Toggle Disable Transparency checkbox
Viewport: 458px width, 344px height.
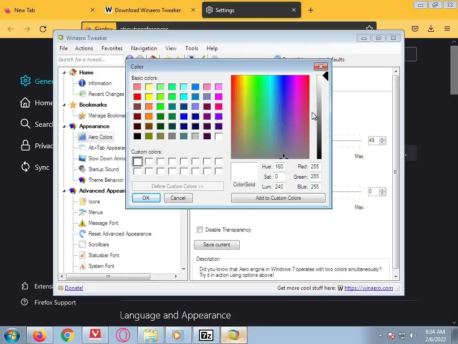(x=200, y=230)
